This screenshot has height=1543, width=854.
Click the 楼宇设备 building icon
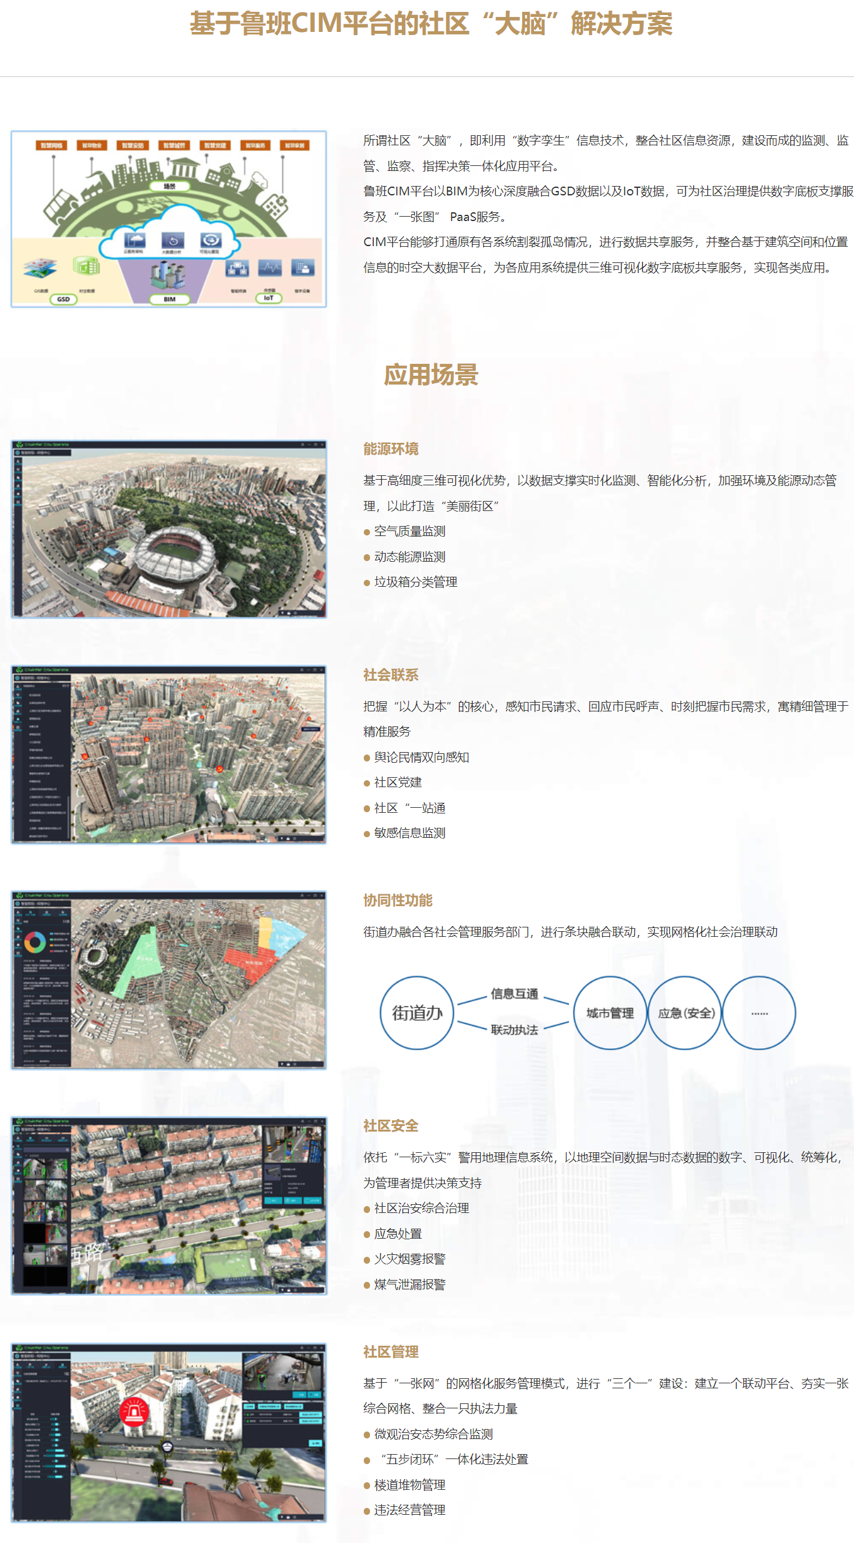click(x=303, y=268)
